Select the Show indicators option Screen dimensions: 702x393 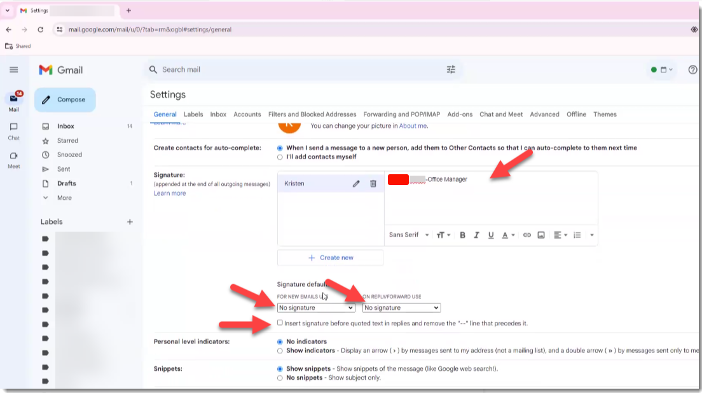pos(280,351)
